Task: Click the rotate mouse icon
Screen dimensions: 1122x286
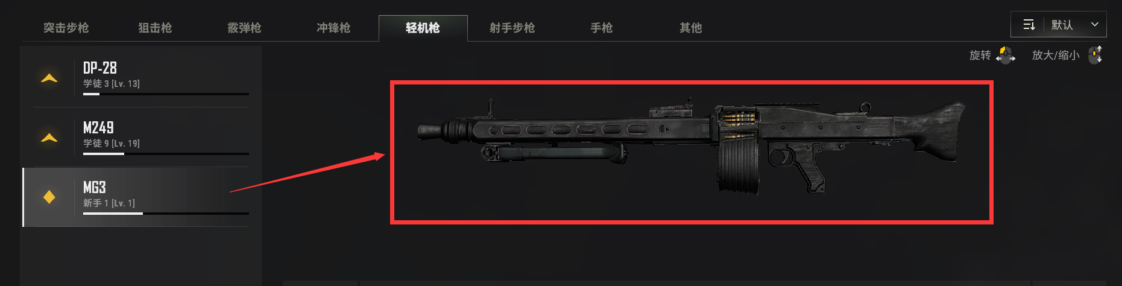Action: [1005, 55]
